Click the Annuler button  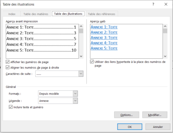(x=158, y=127)
